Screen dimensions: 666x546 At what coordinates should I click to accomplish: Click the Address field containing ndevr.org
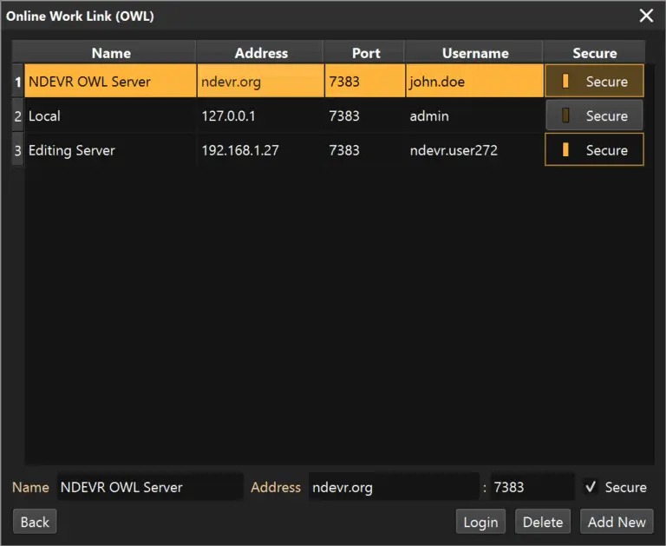click(x=393, y=487)
